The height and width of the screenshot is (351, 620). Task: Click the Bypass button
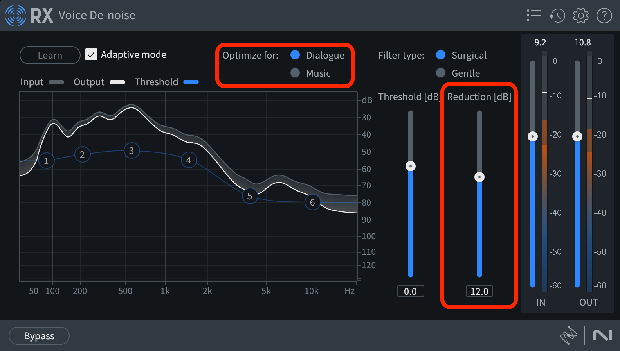[39, 336]
